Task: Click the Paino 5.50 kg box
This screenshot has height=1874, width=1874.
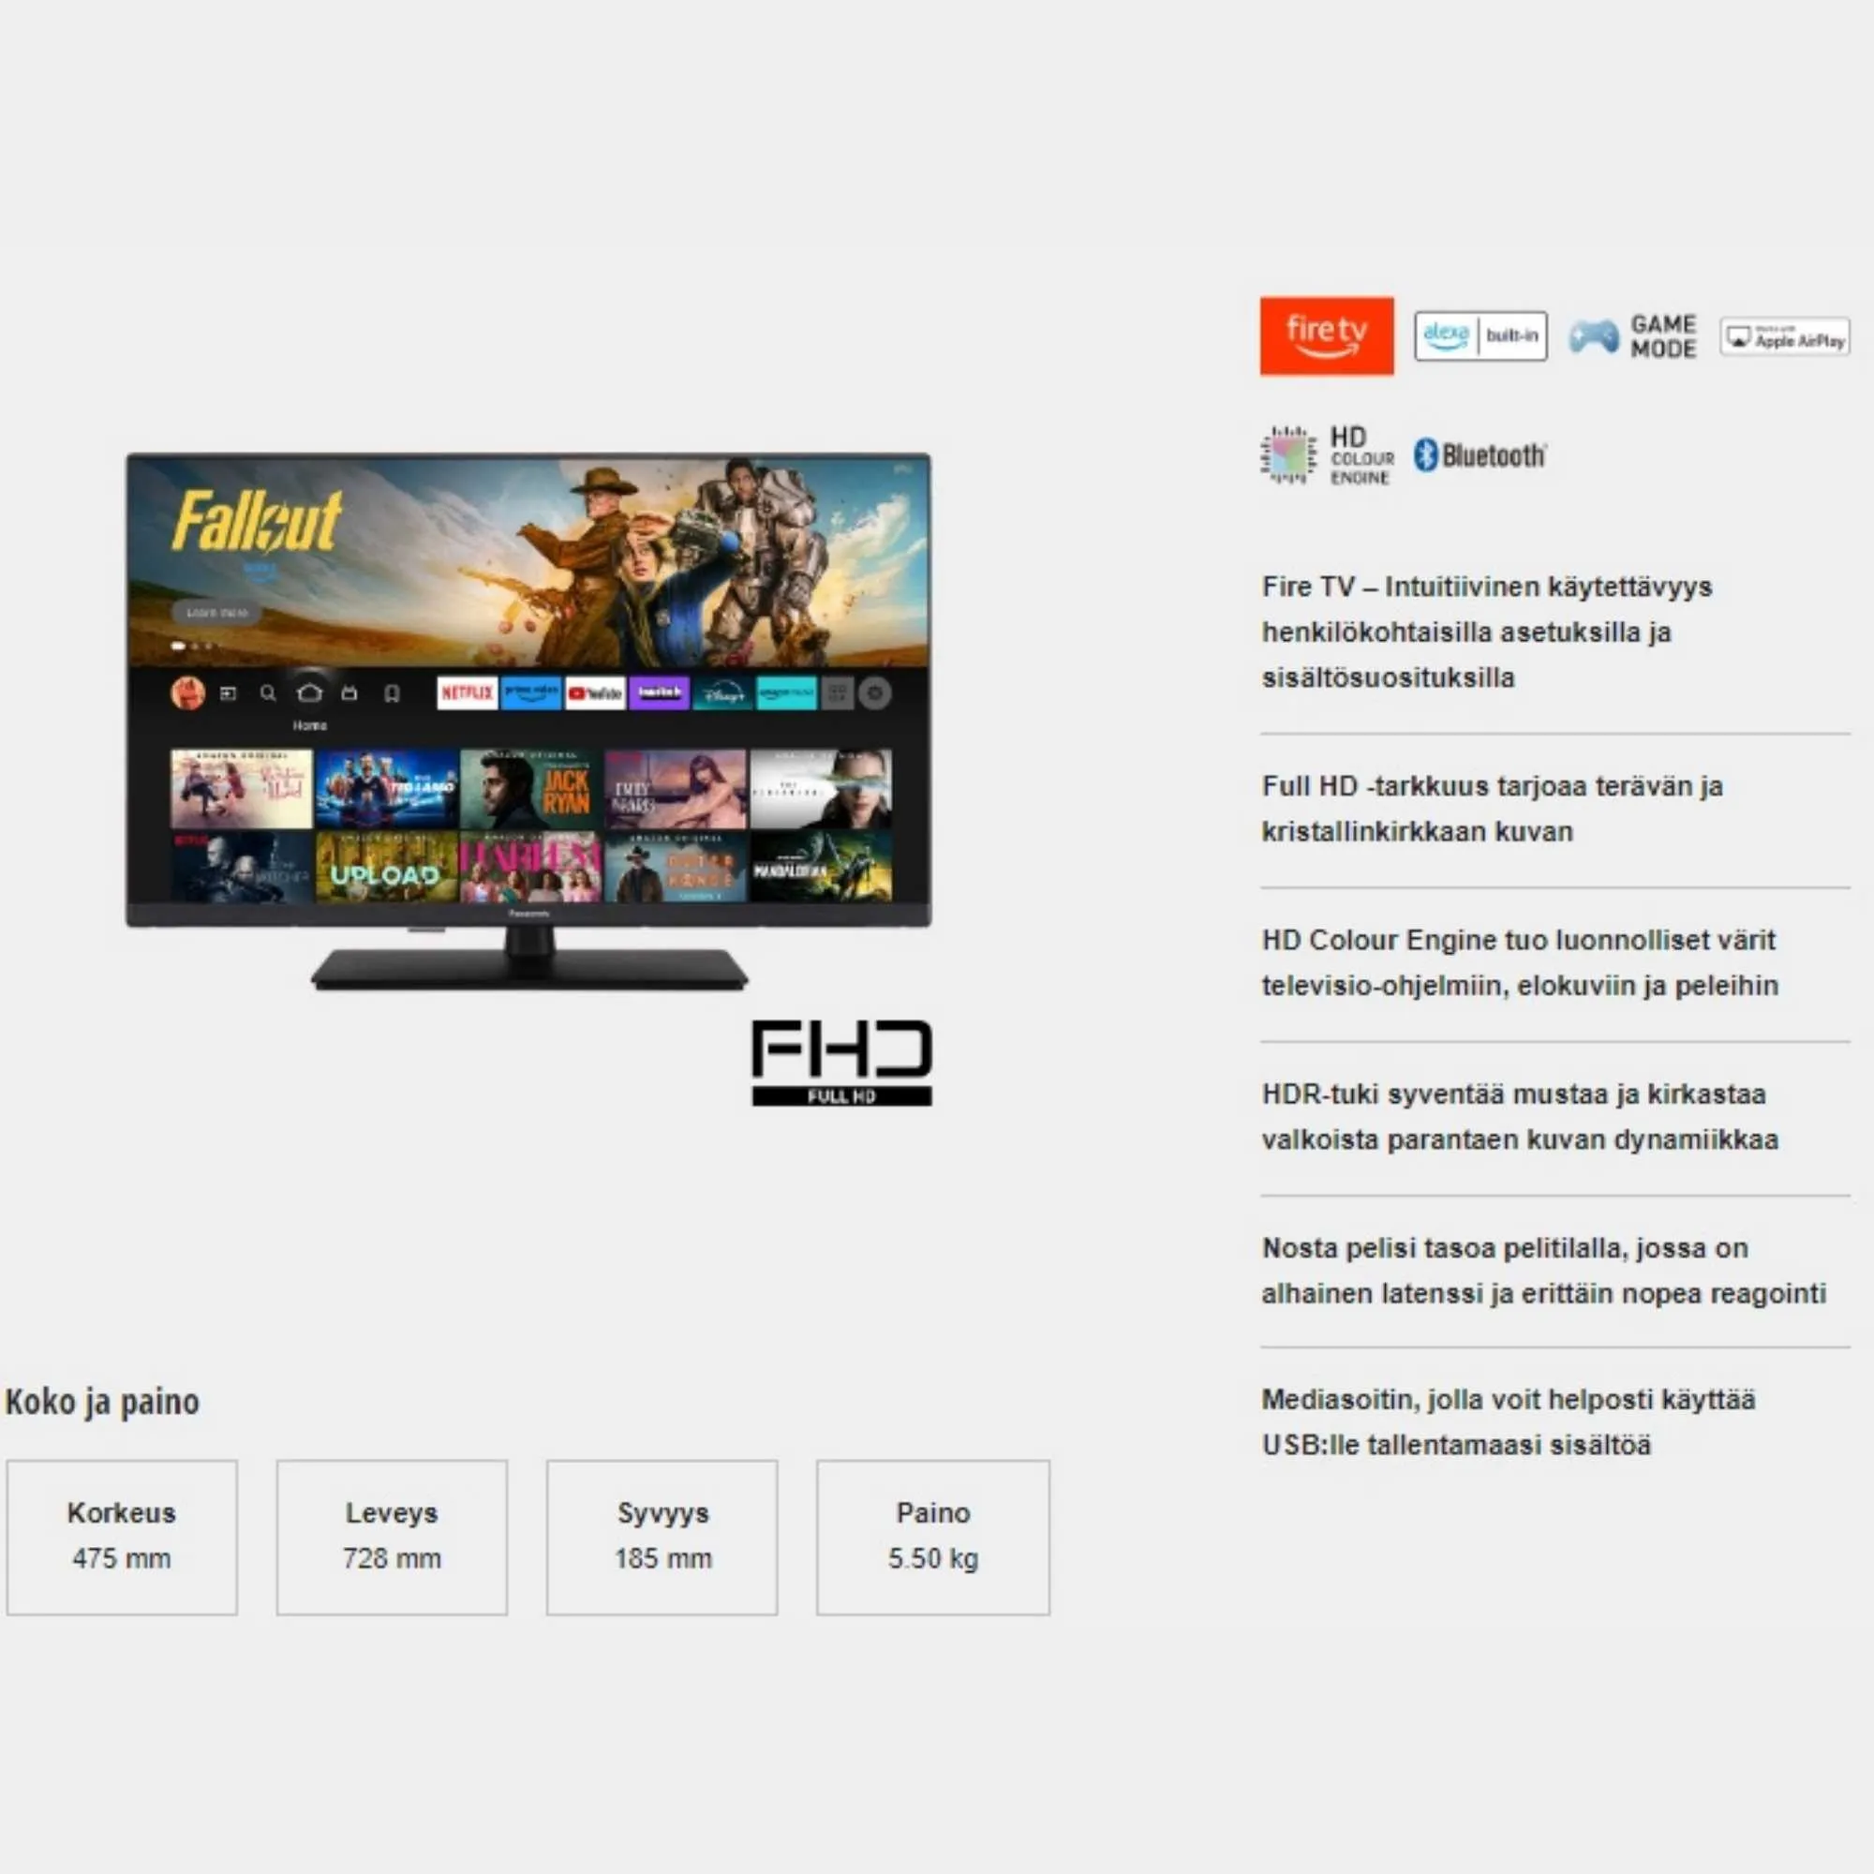Action: click(932, 1538)
